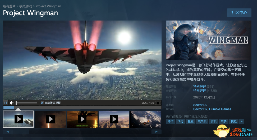Open developer Sector D2 link
This screenshot has width=257, height=140.
[x=200, y=105]
